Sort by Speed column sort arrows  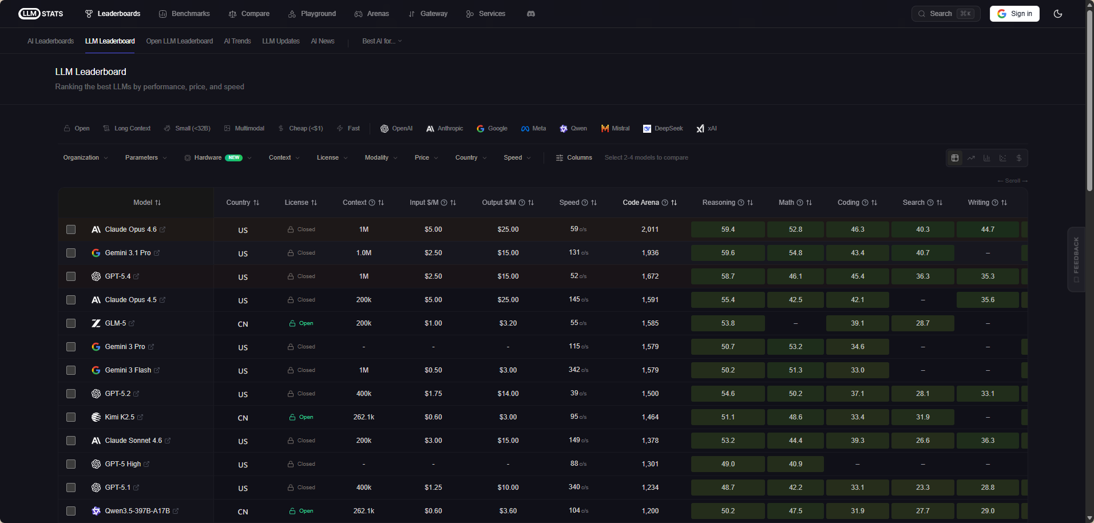(594, 203)
